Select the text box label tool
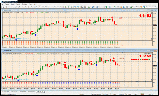Screen dimensions: 159x96 tap(28, 7)
